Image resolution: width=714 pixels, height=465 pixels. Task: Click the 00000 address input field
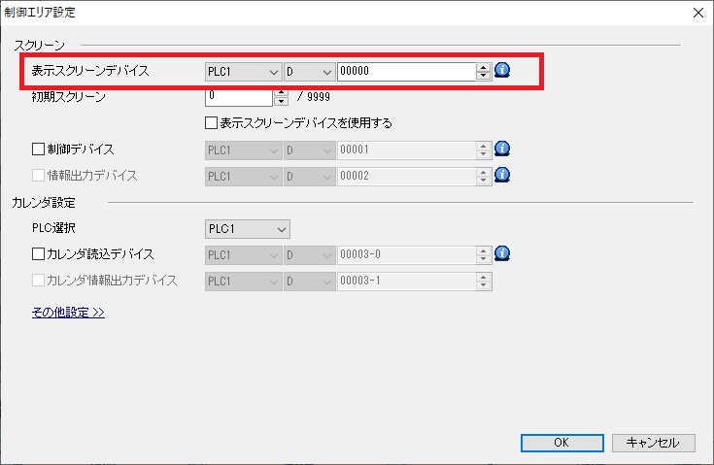coord(406,71)
